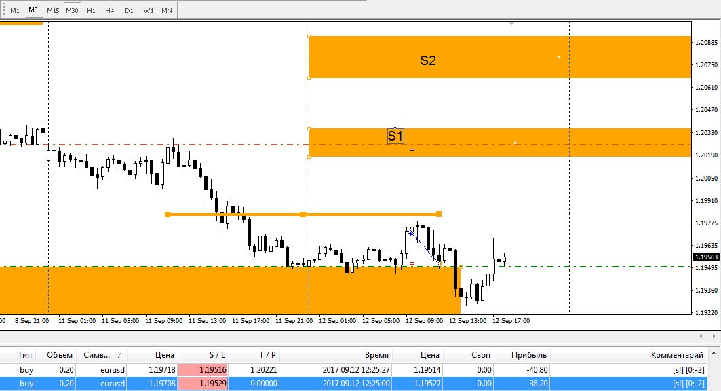The width and height of the screenshot is (721, 391).
Task: Click middle anchor of orange trendline
Action: tap(303, 215)
